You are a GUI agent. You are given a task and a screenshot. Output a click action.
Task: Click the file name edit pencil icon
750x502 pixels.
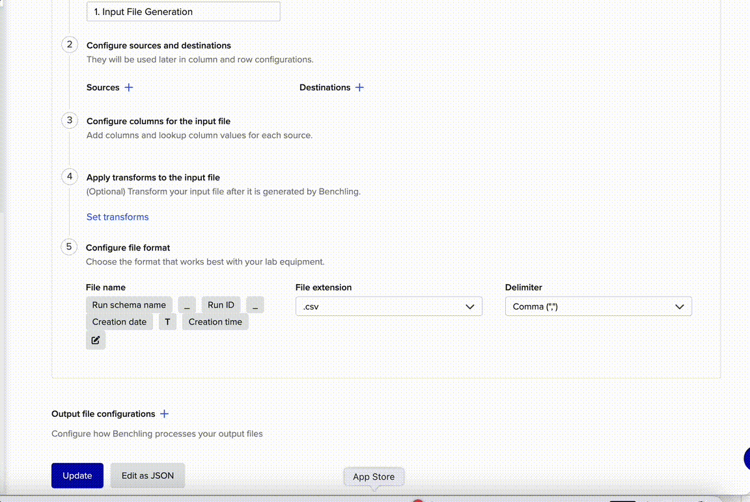click(96, 340)
